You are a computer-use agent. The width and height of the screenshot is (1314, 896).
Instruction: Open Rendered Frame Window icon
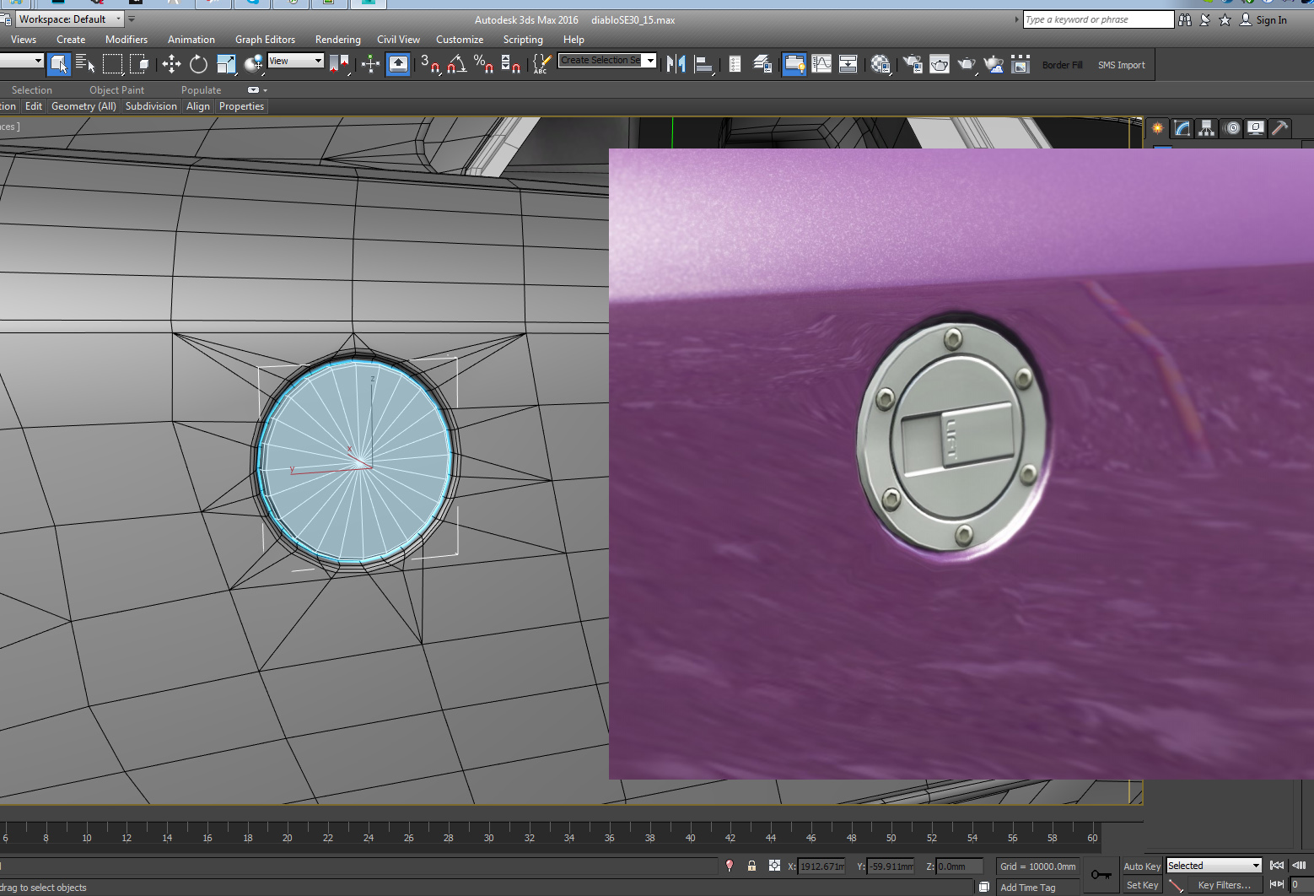[940, 64]
